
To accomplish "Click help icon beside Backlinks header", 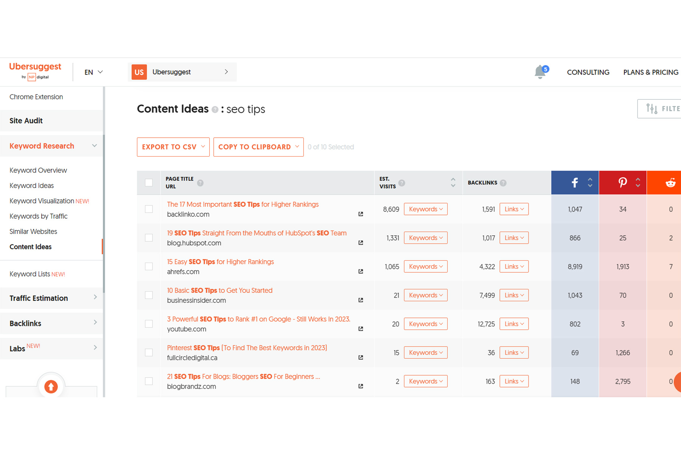I will pyautogui.click(x=503, y=183).
